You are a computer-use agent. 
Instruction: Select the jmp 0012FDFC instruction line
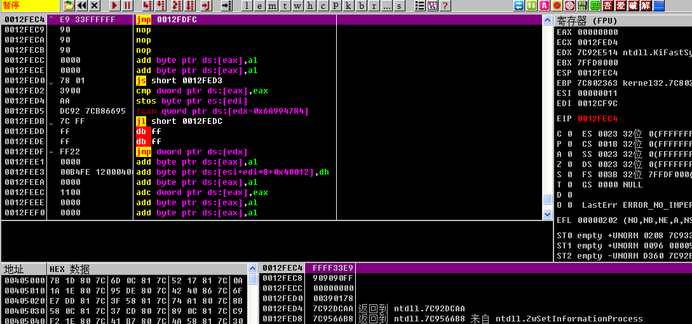(165, 20)
